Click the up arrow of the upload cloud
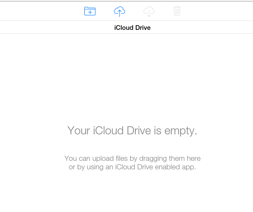 (119, 13)
